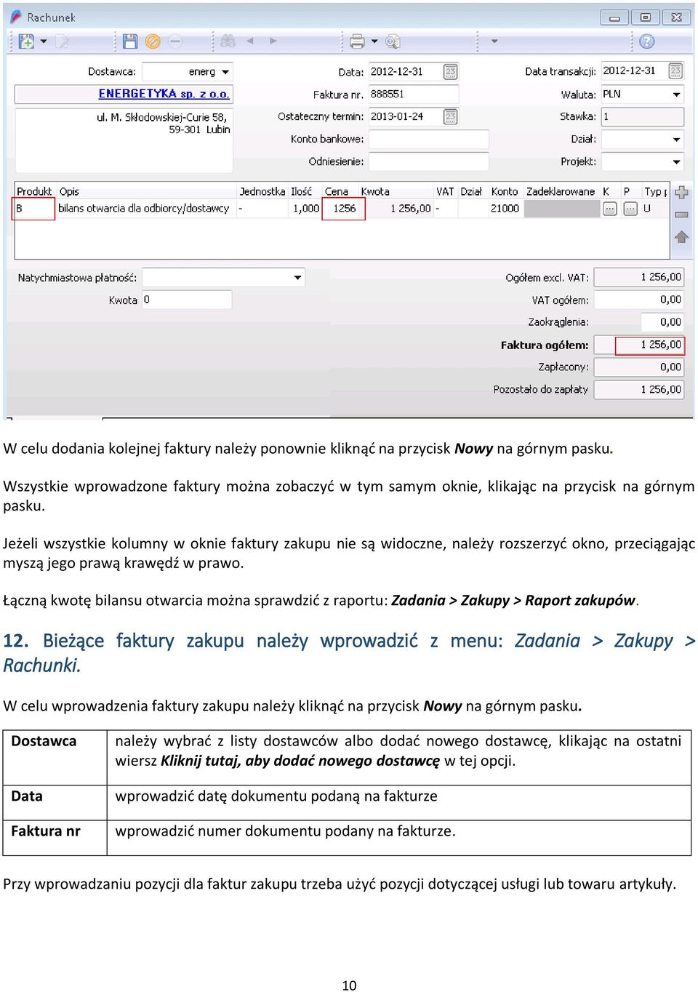Add a row with the plus icon
The image size is (698, 992).
(681, 193)
